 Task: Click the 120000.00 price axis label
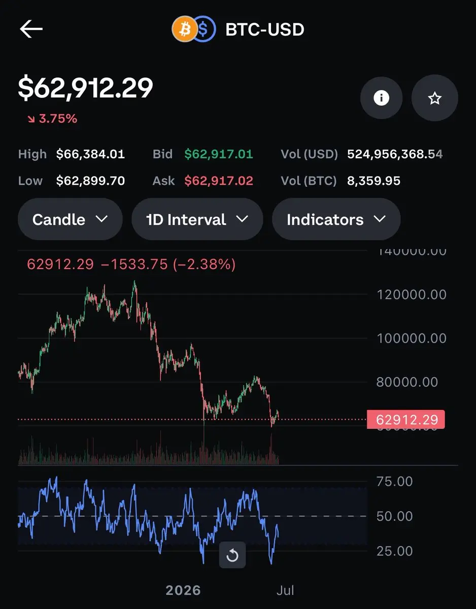point(412,294)
